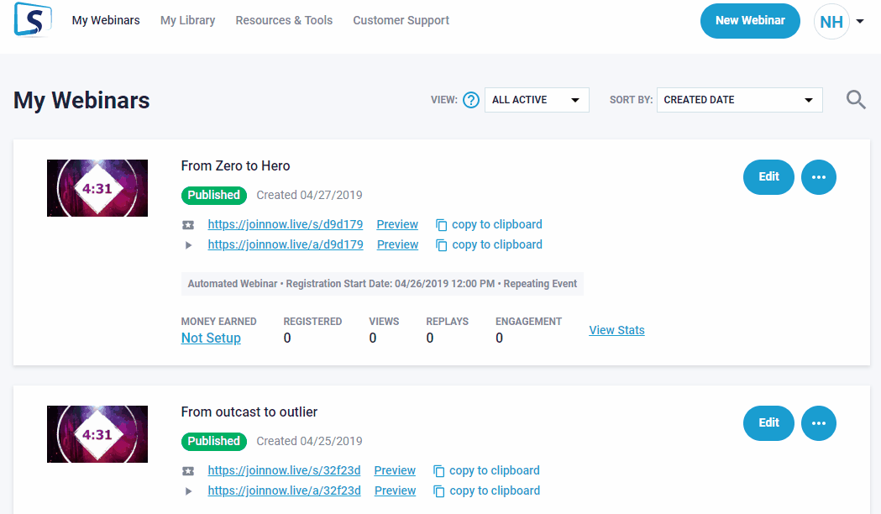Open the CREATED DATE sort dropdown
Image resolution: width=881 pixels, height=514 pixels.
[739, 100]
